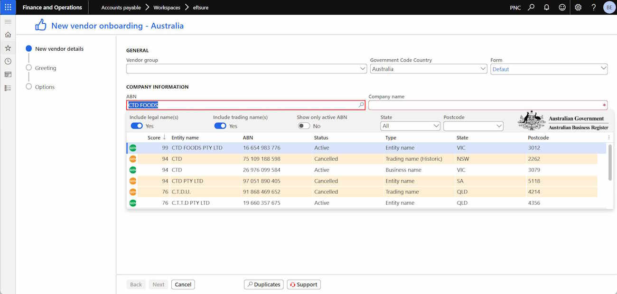
Task: Click the State column header in grid
Action: [462, 138]
